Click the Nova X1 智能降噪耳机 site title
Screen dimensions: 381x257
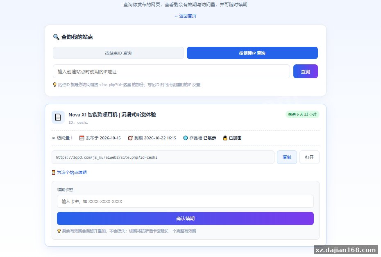point(112,114)
